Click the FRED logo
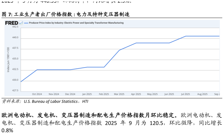The height and width of the screenshot is (134, 224). tap(12, 23)
